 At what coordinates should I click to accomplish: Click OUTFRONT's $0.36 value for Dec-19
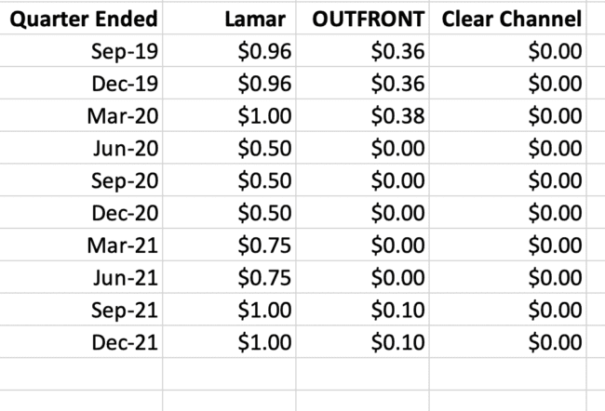(x=397, y=84)
